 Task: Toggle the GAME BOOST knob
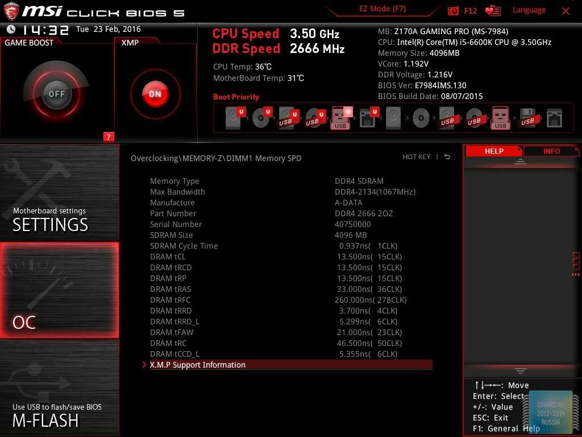[56, 94]
